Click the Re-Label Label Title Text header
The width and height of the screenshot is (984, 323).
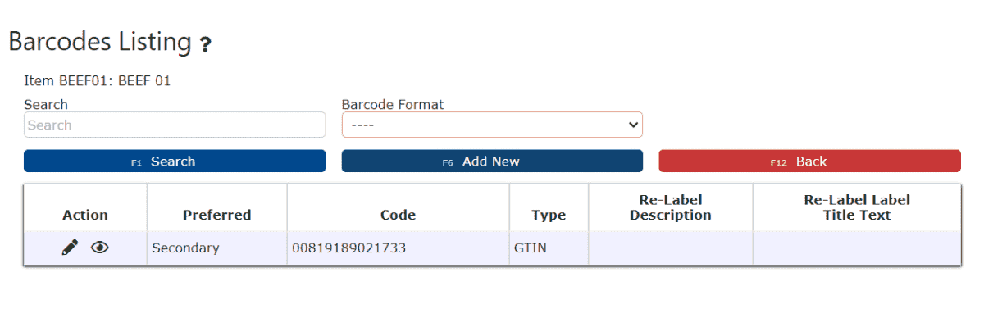857,207
